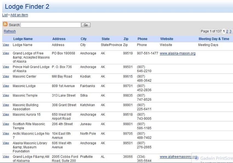Sort by Meeting Day & Time header

(x=214, y=39)
